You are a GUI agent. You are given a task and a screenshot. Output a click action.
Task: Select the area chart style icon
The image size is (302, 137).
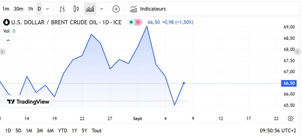(x=90, y=9)
